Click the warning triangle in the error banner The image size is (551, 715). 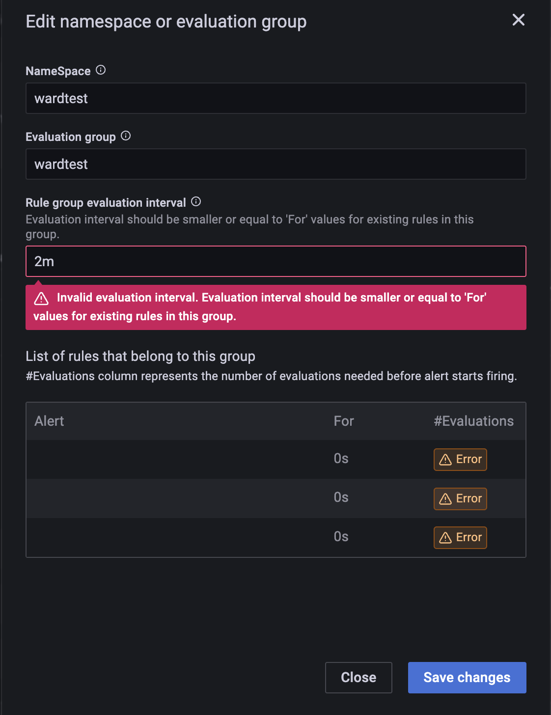click(42, 298)
